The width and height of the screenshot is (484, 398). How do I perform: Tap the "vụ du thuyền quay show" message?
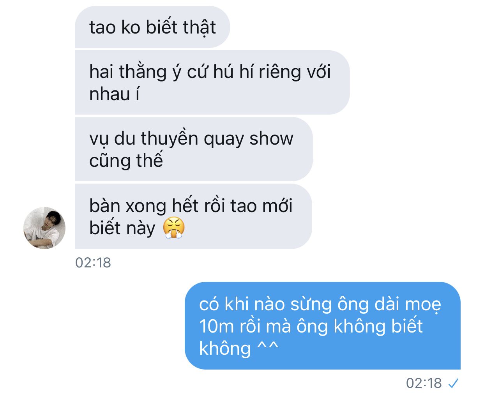194,149
